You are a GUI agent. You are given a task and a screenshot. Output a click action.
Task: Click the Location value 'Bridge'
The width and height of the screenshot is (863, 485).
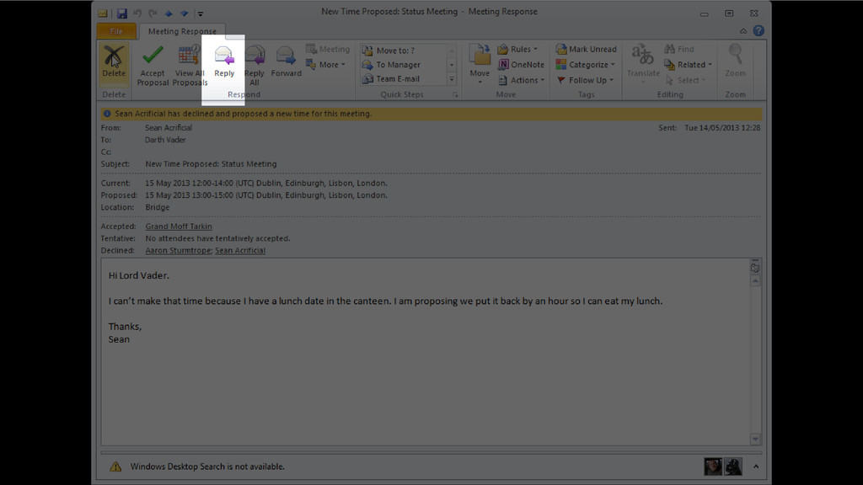(158, 207)
